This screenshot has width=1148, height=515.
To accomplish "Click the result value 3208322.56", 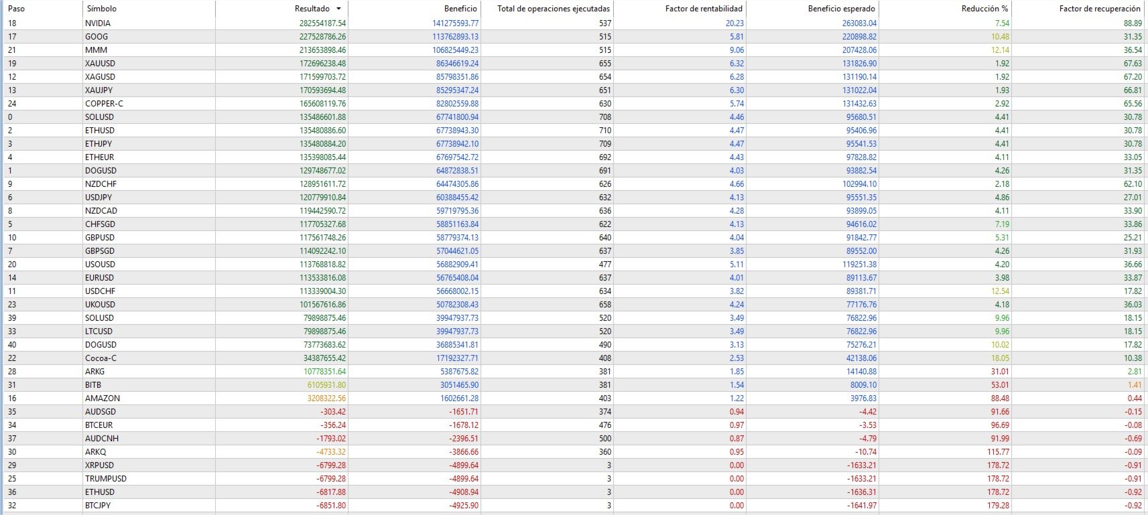I will click(x=327, y=398).
